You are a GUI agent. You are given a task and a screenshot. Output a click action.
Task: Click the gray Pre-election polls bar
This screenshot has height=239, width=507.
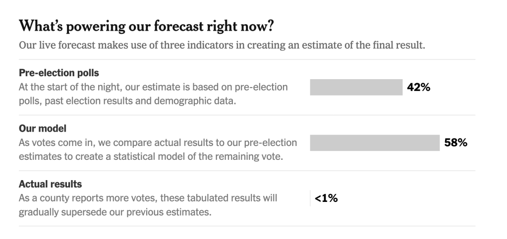tap(356, 88)
